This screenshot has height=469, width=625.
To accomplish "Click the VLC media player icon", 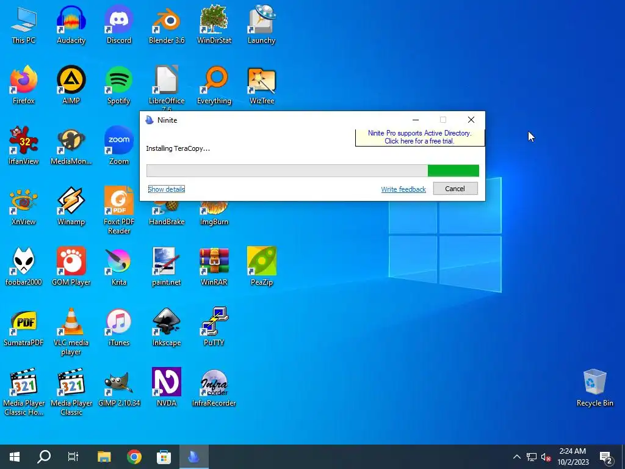I will pos(71,331).
